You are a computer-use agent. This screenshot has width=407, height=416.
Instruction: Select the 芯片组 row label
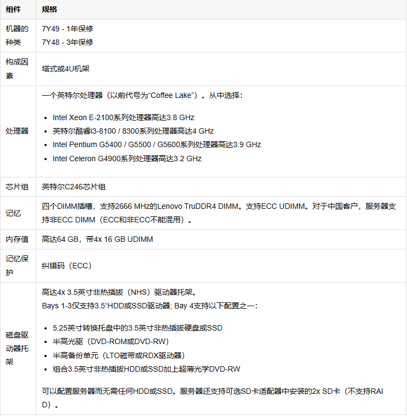point(17,187)
